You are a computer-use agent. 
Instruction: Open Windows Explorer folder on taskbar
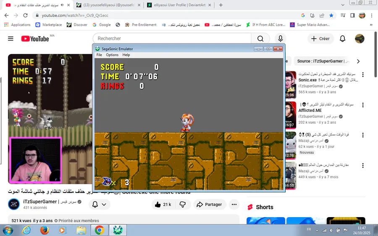click(81, 230)
